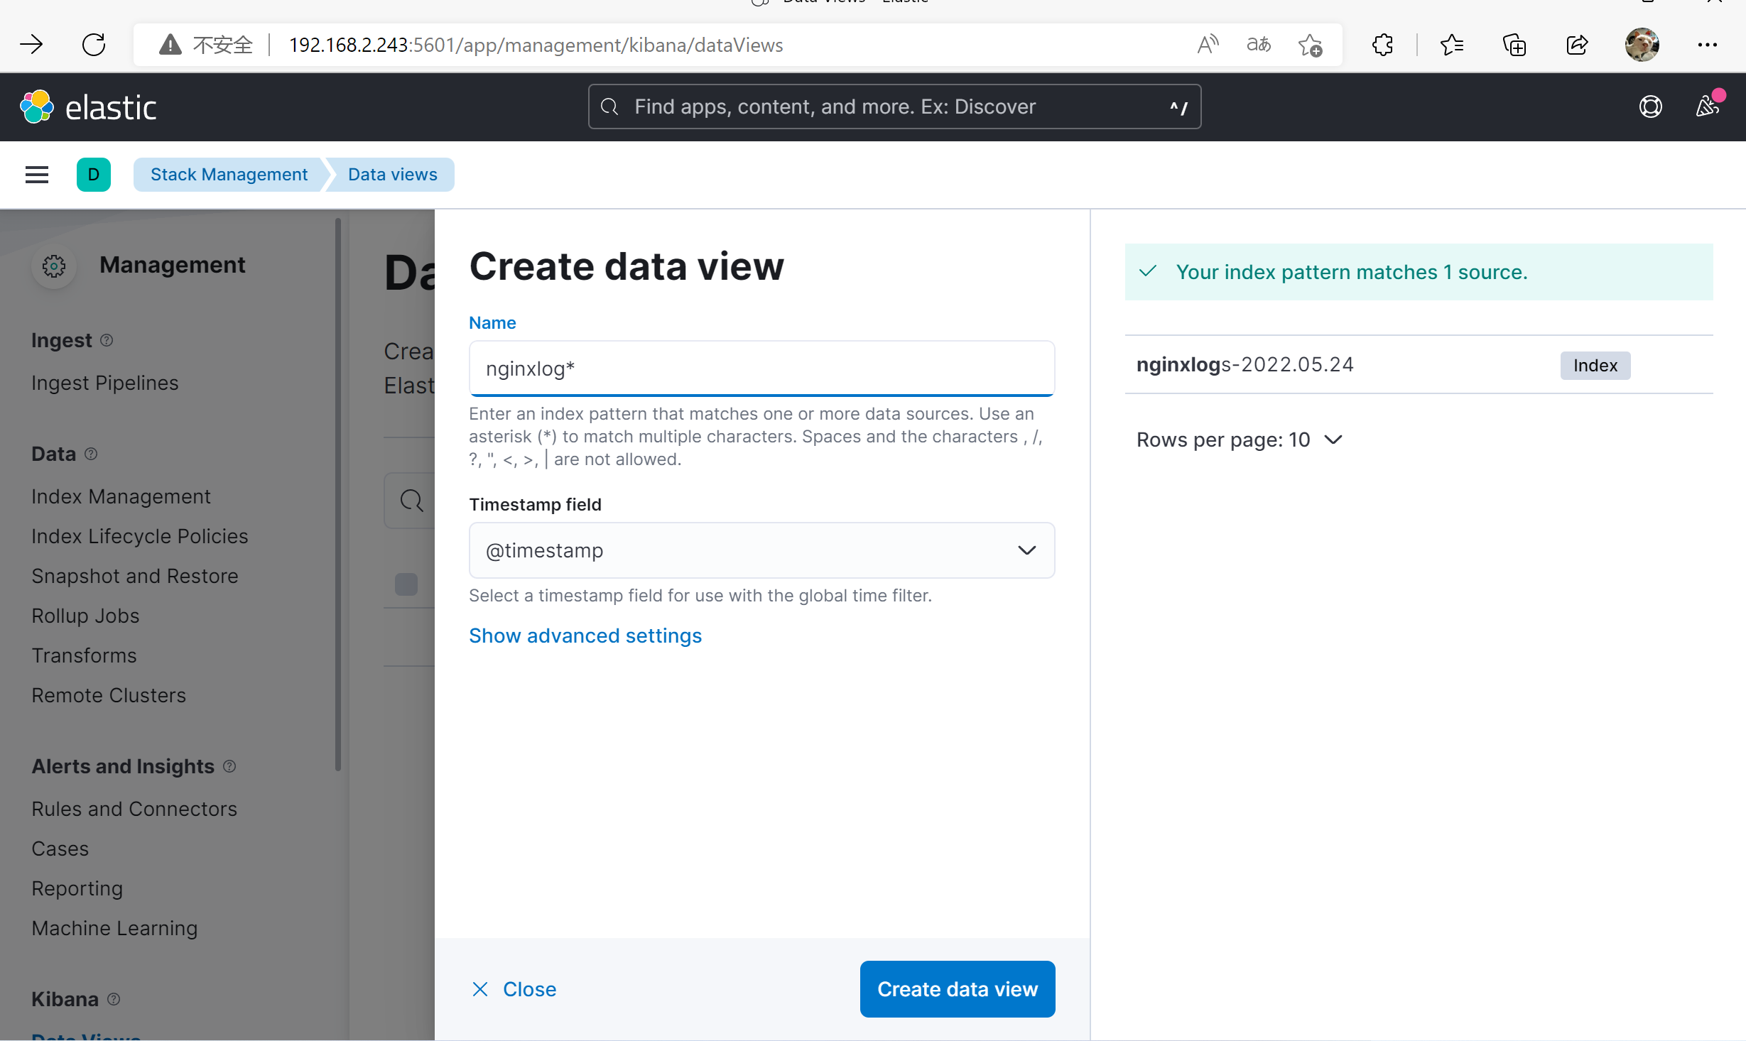Open the read aloud icon in address bar
Image resolution: width=1746 pixels, height=1041 pixels.
tap(1208, 45)
